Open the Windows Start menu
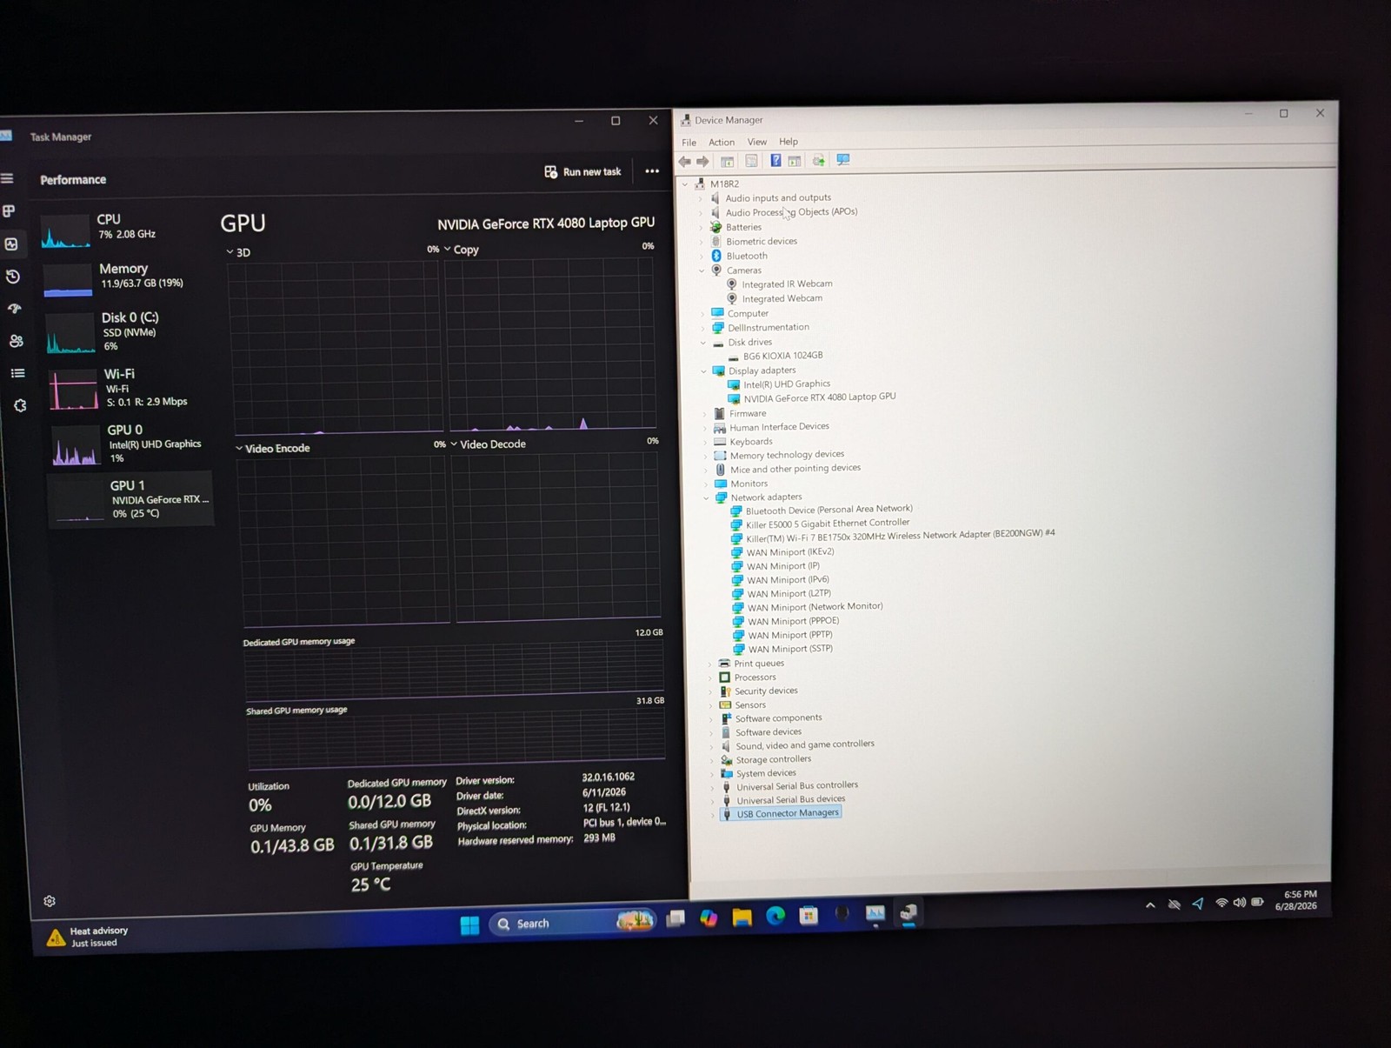Viewport: 1391px width, 1048px height. pos(469,925)
